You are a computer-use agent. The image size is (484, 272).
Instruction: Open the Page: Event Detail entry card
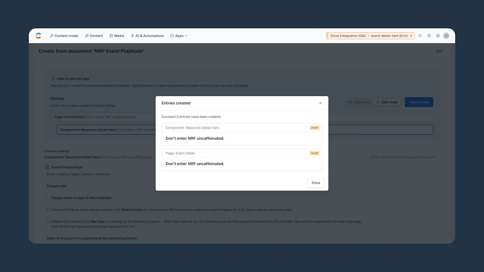[x=242, y=159]
